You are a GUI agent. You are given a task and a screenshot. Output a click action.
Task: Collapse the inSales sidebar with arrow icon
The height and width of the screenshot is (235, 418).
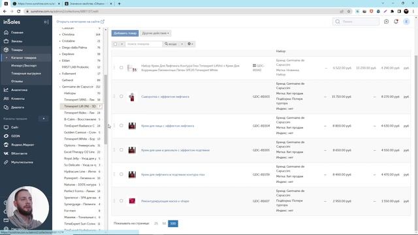(46, 22)
